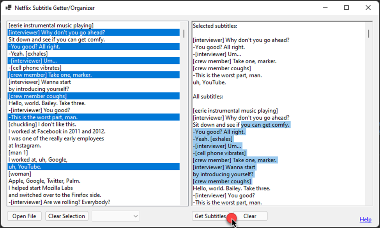Select 'Sit down and see if you can get comfy.' row
The height and width of the screenshot is (228, 380).
coord(94,39)
